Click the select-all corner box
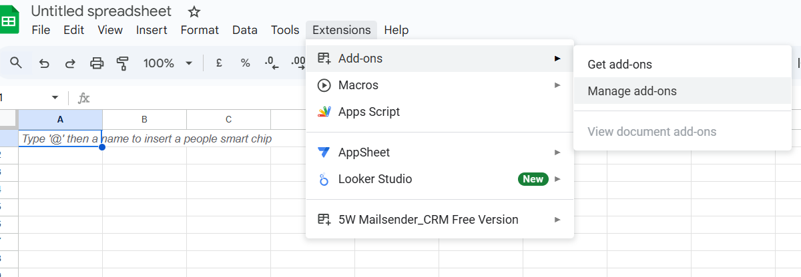Image resolution: width=801 pixels, height=277 pixels. point(9,120)
